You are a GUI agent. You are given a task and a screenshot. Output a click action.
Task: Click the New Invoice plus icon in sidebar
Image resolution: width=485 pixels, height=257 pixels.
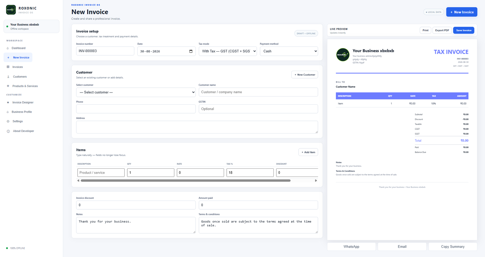pos(8,58)
